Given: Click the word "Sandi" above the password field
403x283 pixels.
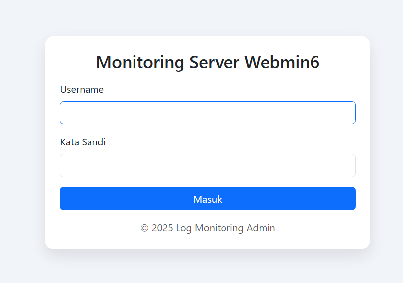Looking at the screenshot, I should [94, 142].
